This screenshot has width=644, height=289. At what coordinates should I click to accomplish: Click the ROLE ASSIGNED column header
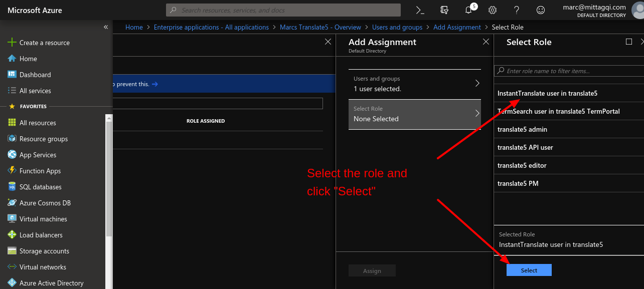click(x=206, y=121)
